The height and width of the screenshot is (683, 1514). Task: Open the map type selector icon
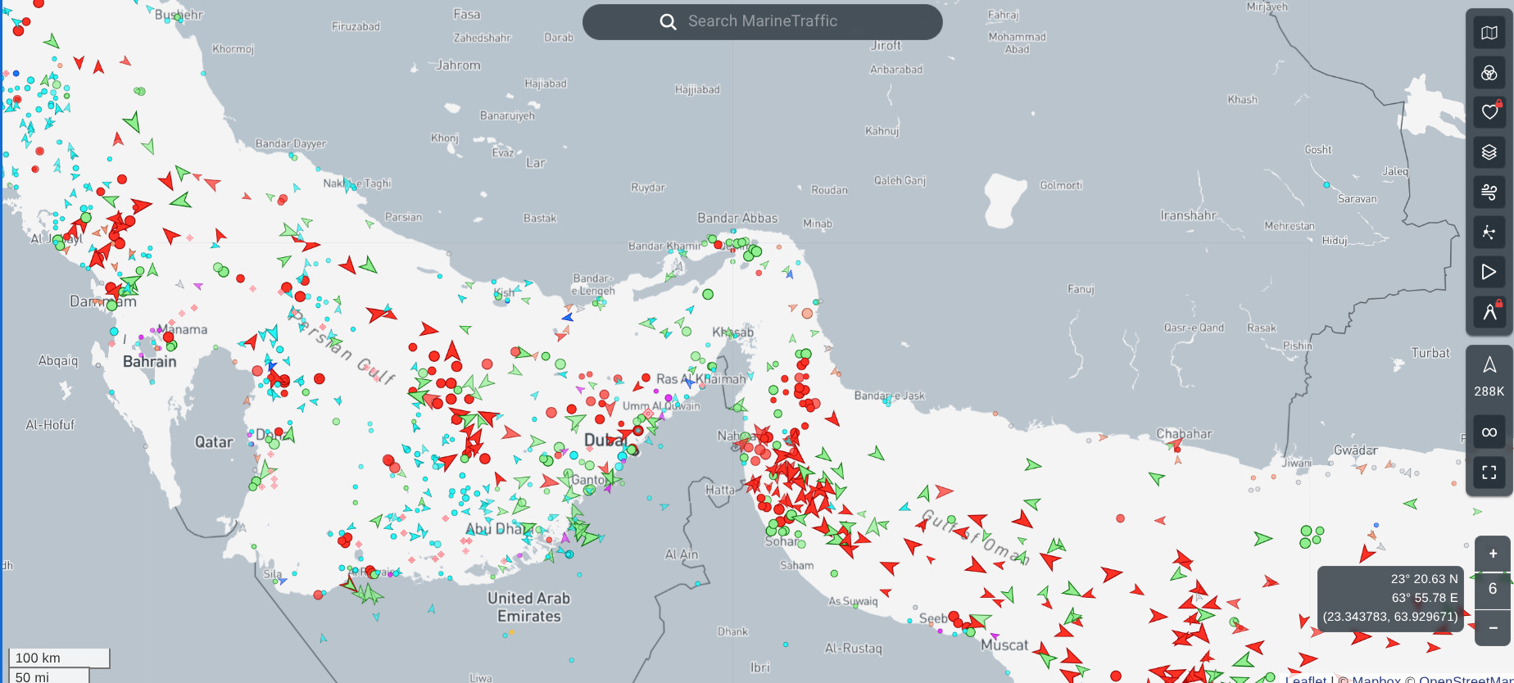1489,34
